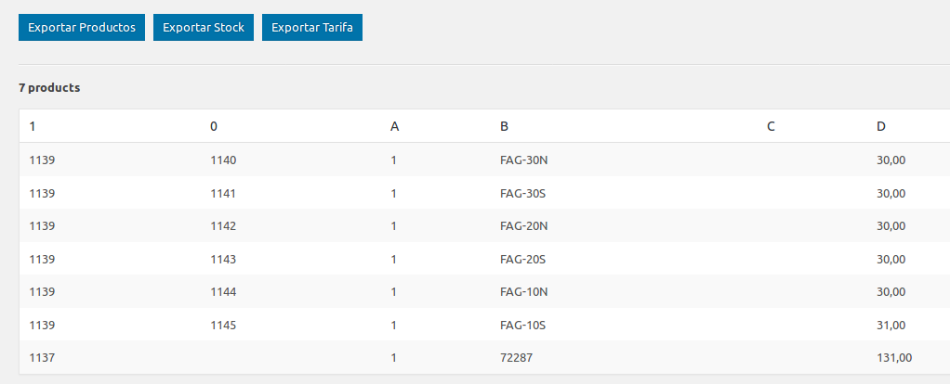The image size is (950, 384).
Task: Click the 1137 parent ID cell
Action: pos(42,357)
